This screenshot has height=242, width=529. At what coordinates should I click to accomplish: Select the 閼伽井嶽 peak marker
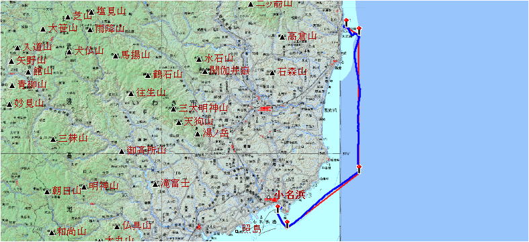pyautogui.click(x=205, y=71)
